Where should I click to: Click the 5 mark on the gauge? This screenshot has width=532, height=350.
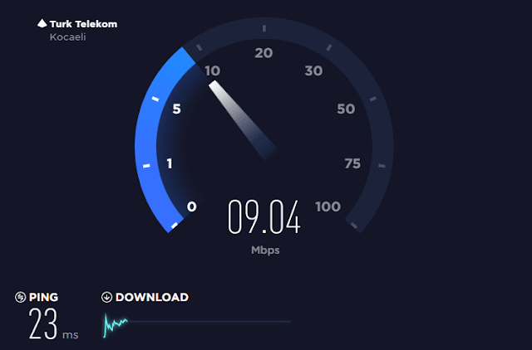coord(177,109)
